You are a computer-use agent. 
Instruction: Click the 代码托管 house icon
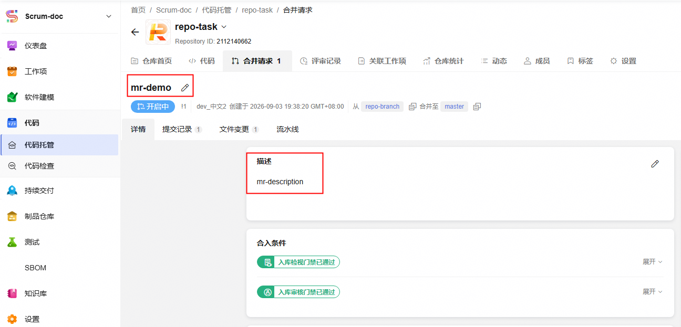pyautogui.click(x=12, y=145)
